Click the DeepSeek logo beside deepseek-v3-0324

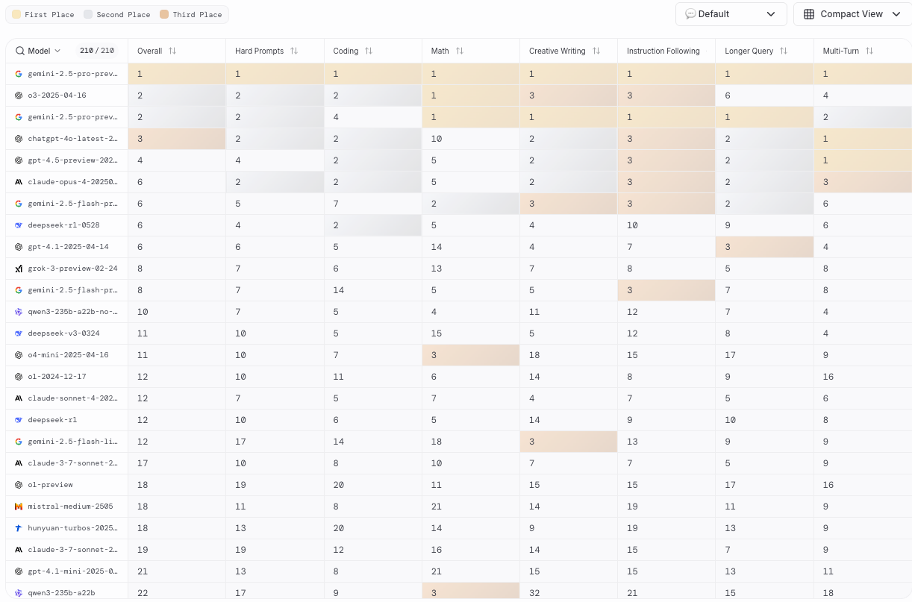coord(19,333)
